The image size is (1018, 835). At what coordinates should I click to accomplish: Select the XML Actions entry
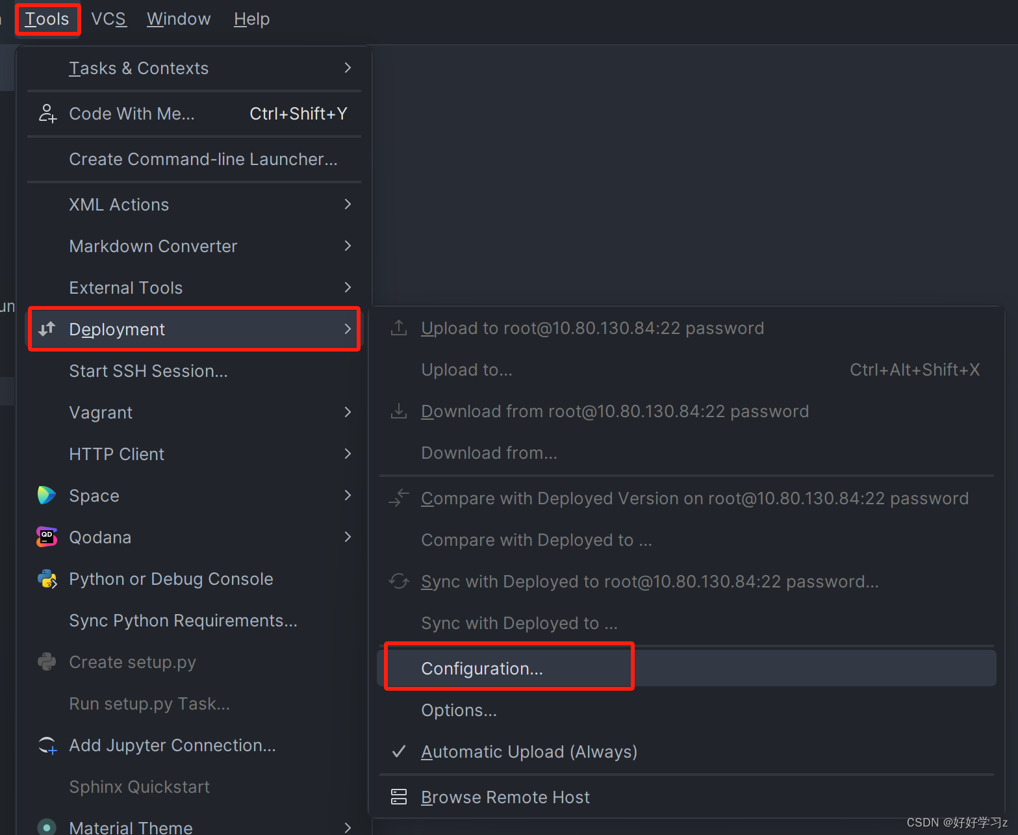click(194, 204)
